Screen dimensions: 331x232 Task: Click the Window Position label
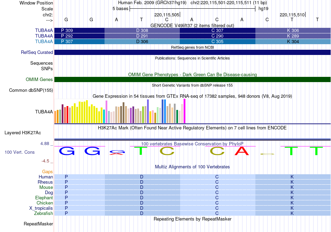coord(36,3)
